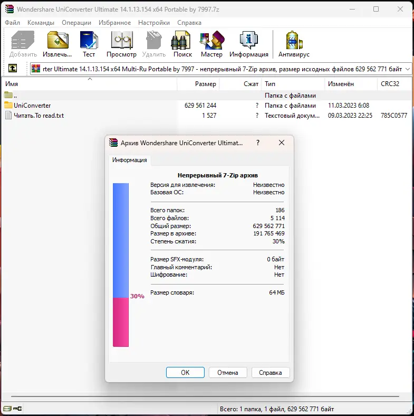Click the dialog's WinRAR title icon

pos(113,143)
